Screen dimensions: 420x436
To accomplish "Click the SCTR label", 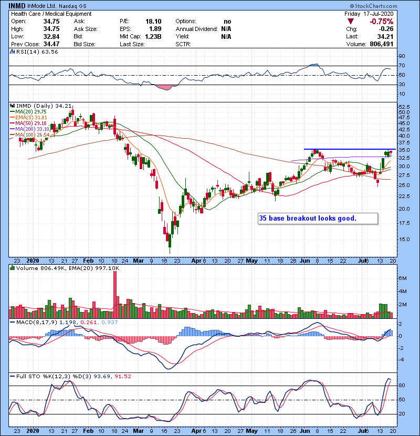I will point(183,44).
